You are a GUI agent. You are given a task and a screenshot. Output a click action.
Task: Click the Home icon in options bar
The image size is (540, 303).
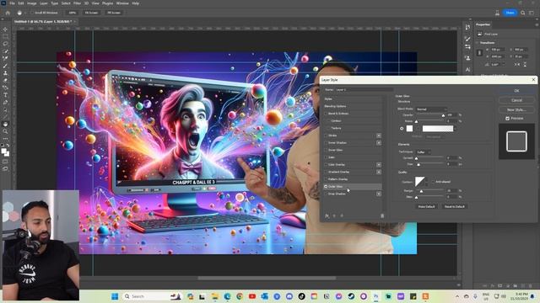pos(8,13)
